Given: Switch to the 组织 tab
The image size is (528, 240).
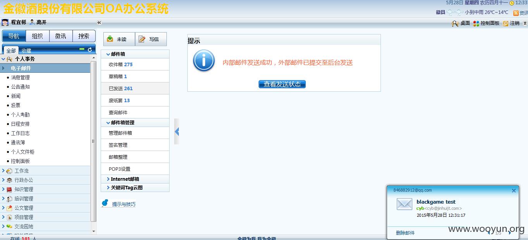Looking at the screenshot, I should coord(38,36).
